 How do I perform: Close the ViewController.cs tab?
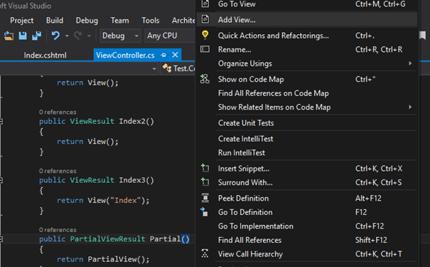click(x=175, y=55)
